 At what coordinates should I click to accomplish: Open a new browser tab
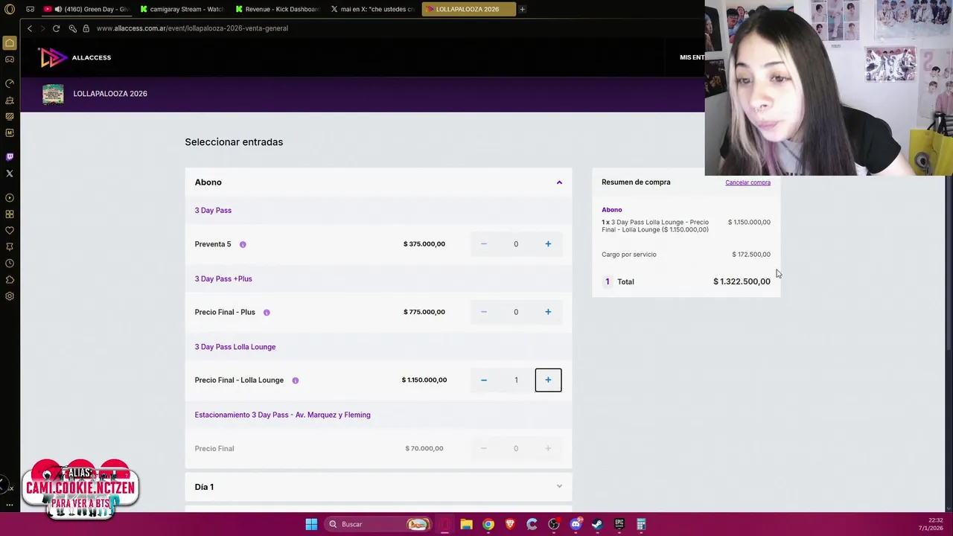[523, 9]
